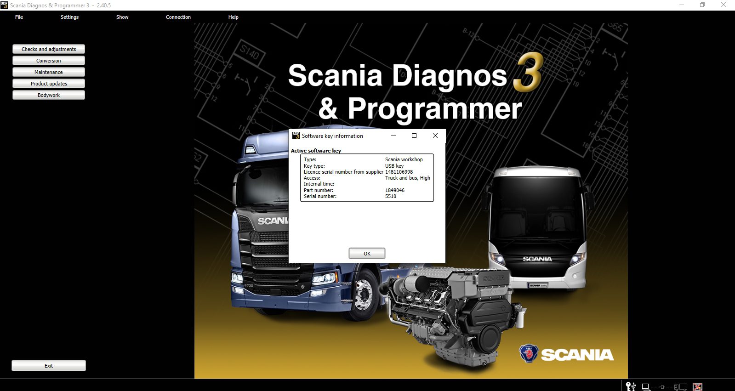Click the USB key status icon
Screen dimensions: 735x391
(631, 387)
